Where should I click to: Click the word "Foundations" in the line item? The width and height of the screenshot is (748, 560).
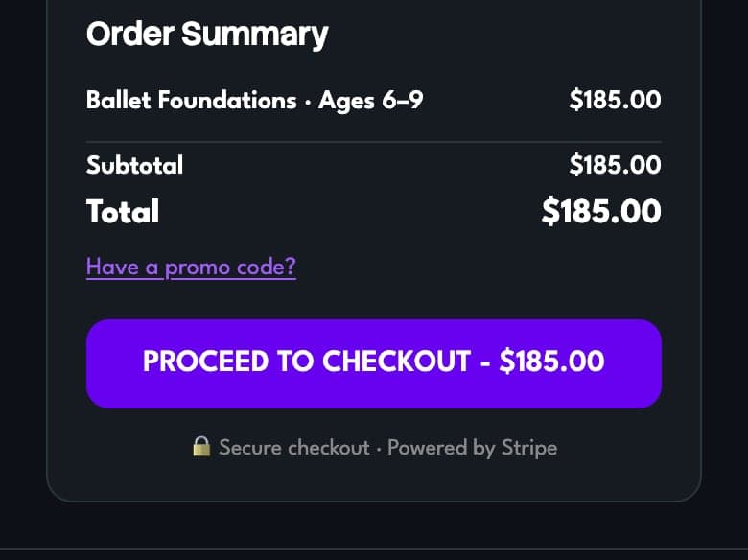(x=227, y=100)
